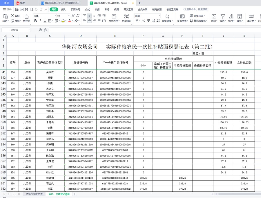The image size is (261, 198).
Task: Insert function using the fx icon
Action: [x=46, y=30]
